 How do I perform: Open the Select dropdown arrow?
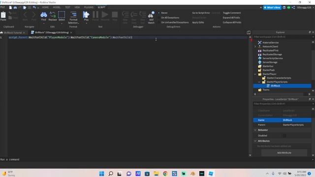point(62,23)
